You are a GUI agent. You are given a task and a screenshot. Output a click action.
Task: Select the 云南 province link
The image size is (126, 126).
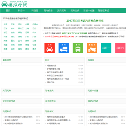[x=34, y=41]
